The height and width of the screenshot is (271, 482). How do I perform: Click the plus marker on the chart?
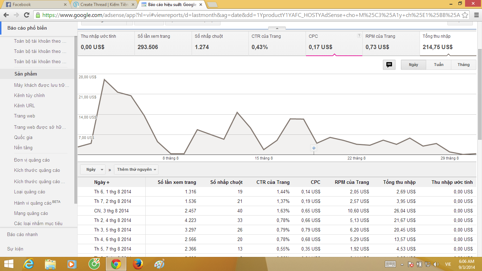314,148
